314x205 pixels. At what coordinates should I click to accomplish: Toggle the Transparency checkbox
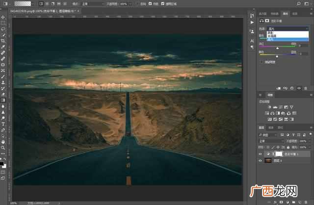pos(162,3)
